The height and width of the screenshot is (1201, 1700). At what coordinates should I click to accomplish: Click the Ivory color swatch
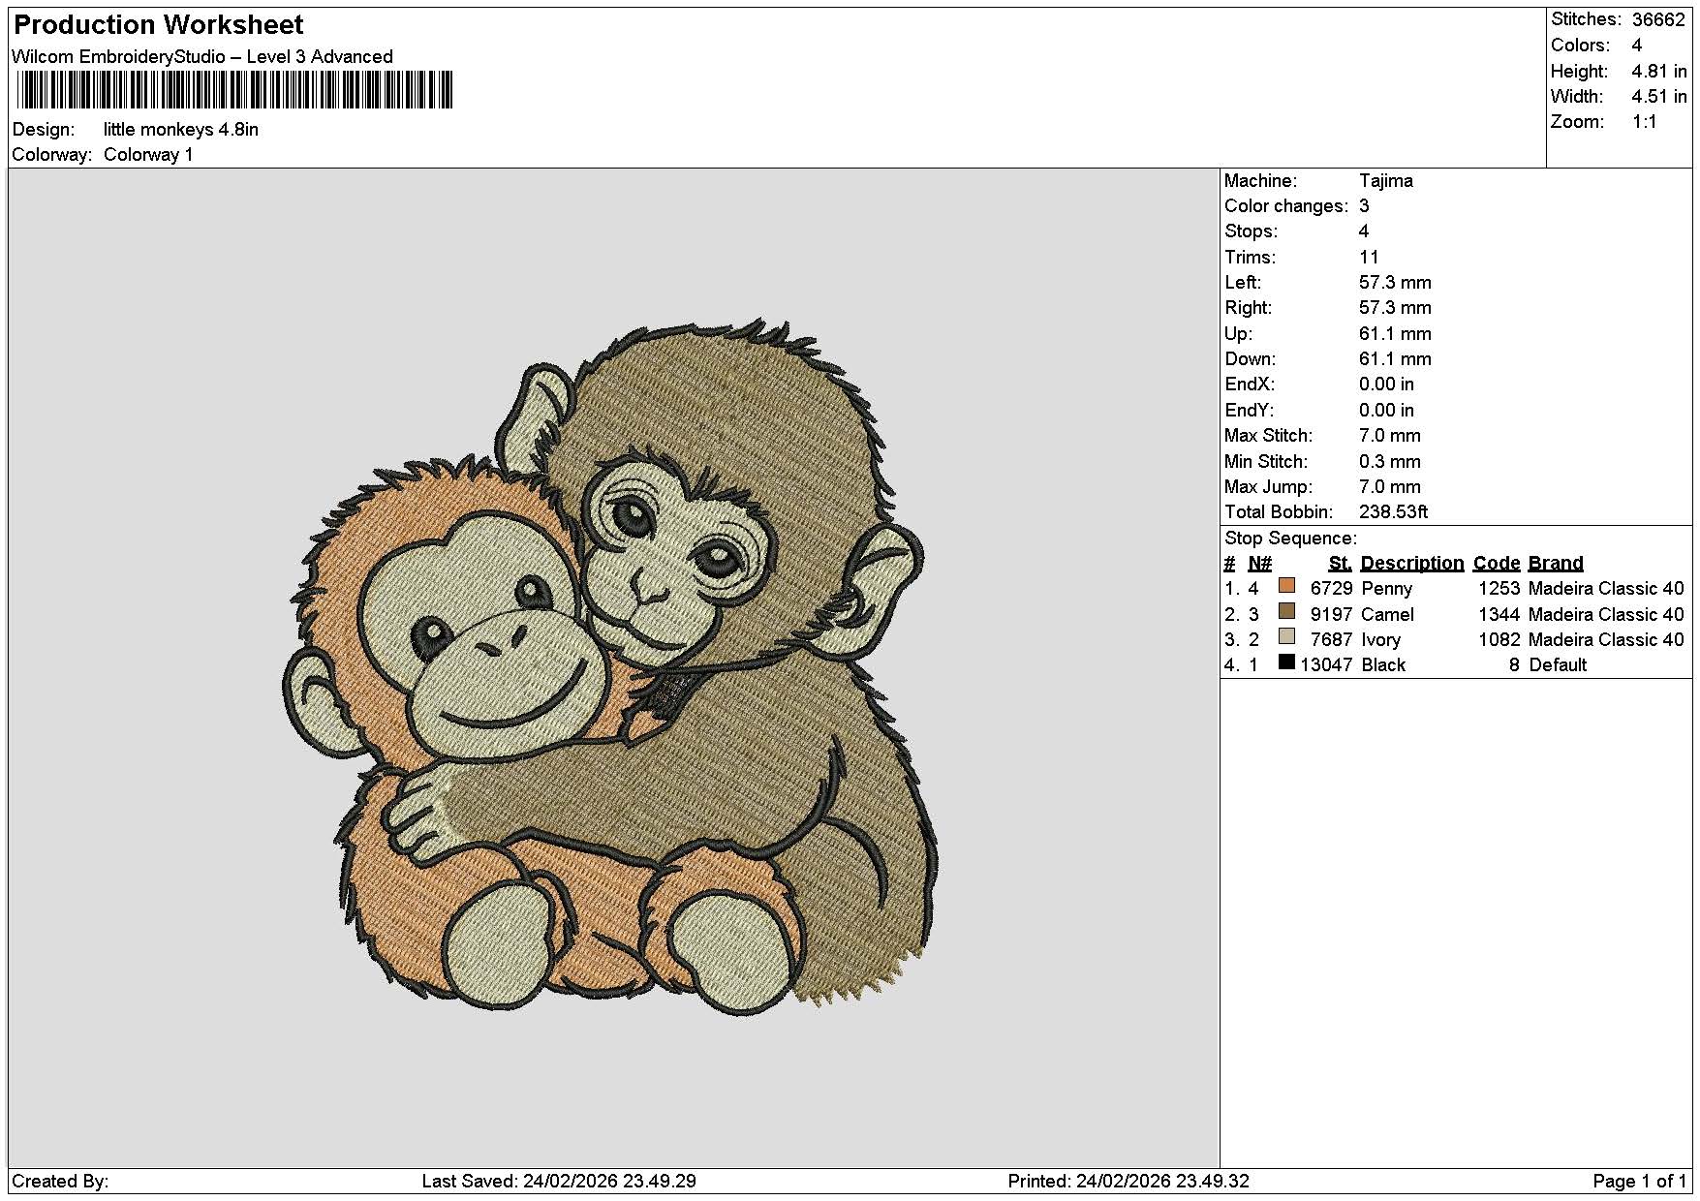(x=1286, y=636)
